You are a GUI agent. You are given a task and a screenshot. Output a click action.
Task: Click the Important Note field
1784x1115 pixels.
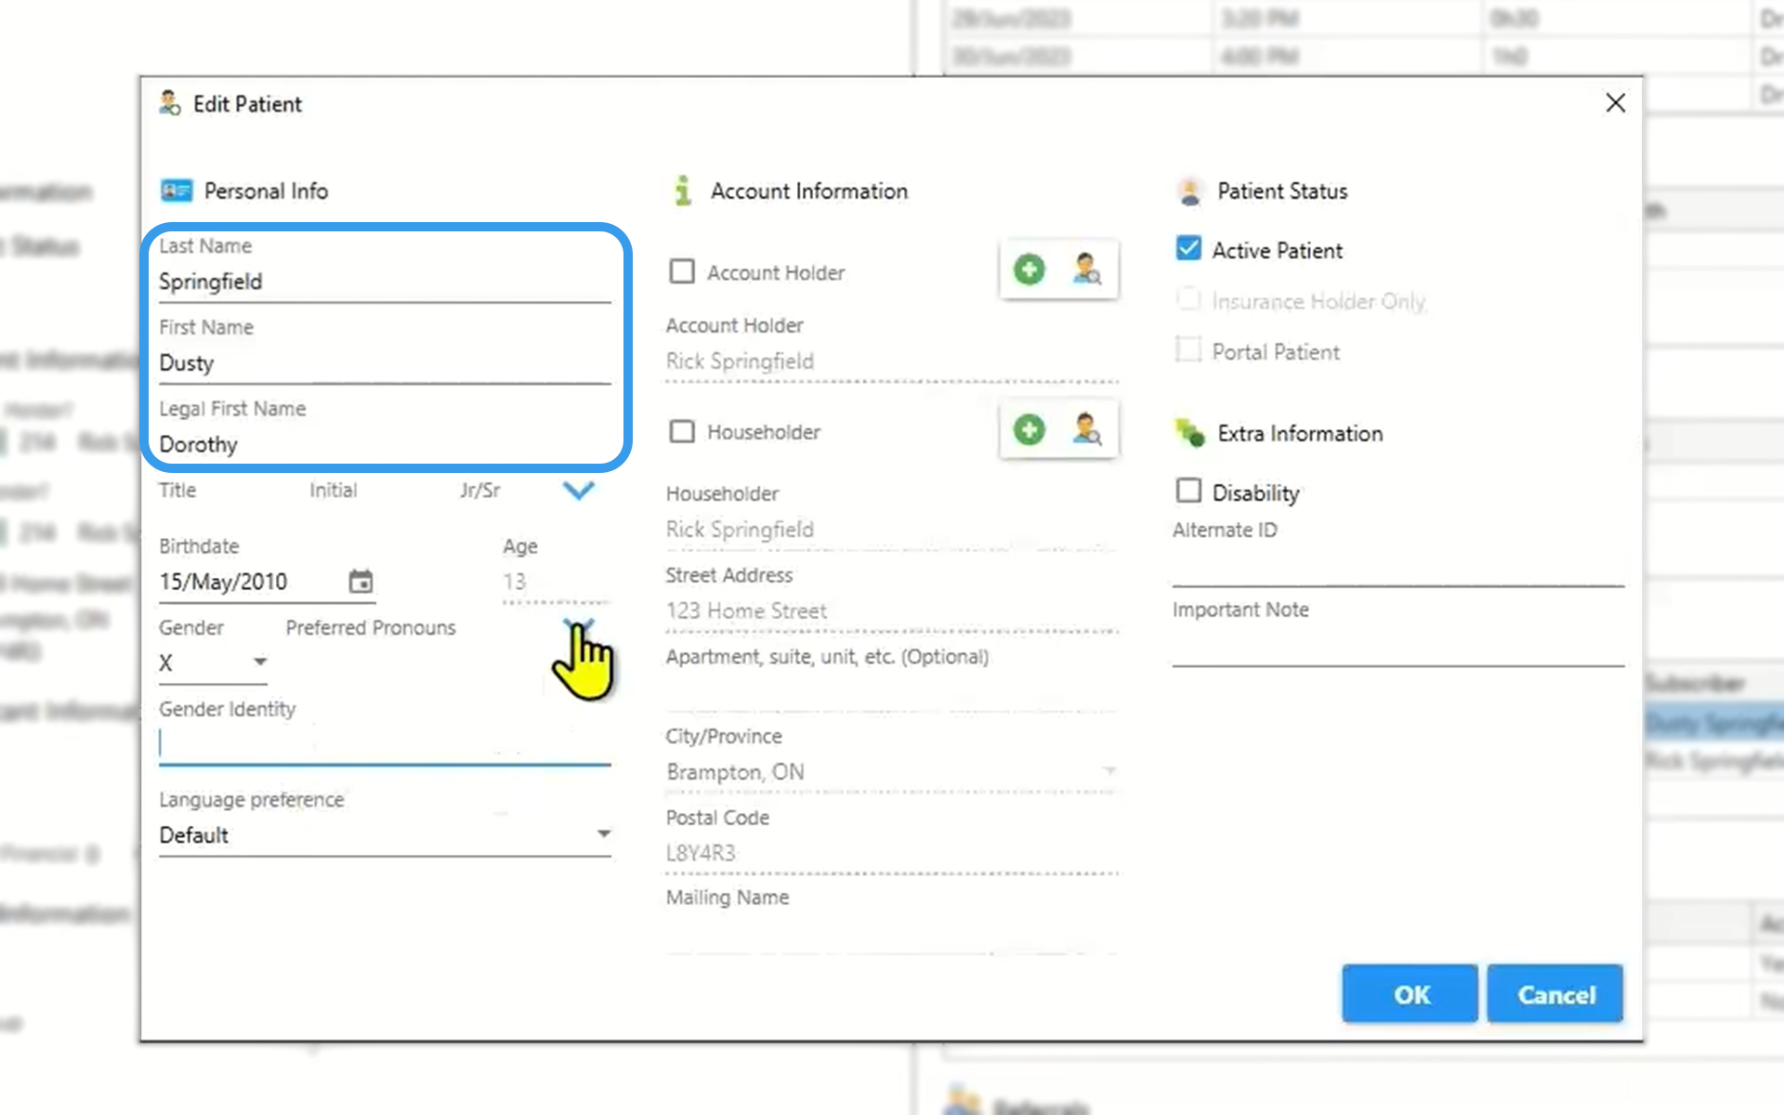(x=1397, y=647)
